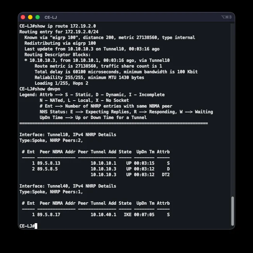Image resolution: width=253 pixels, height=253 pixels.
Task: Click 'Type:Spoke, NHRP Peers:2,' line
Action: pos(51,140)
